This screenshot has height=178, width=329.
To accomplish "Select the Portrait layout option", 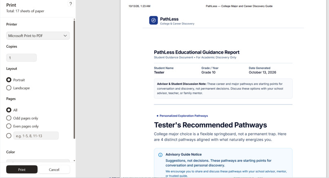I will tap(9, 80).
